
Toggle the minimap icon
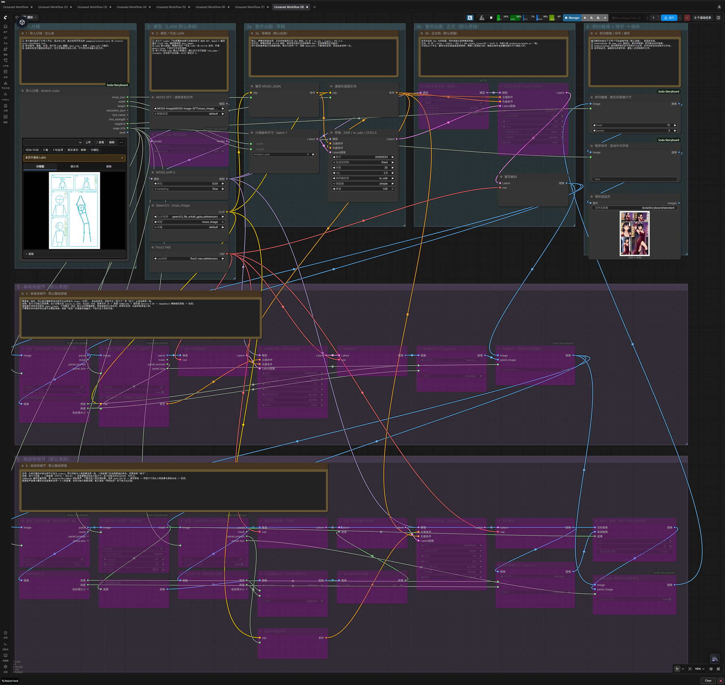click(x=711, y=669)
